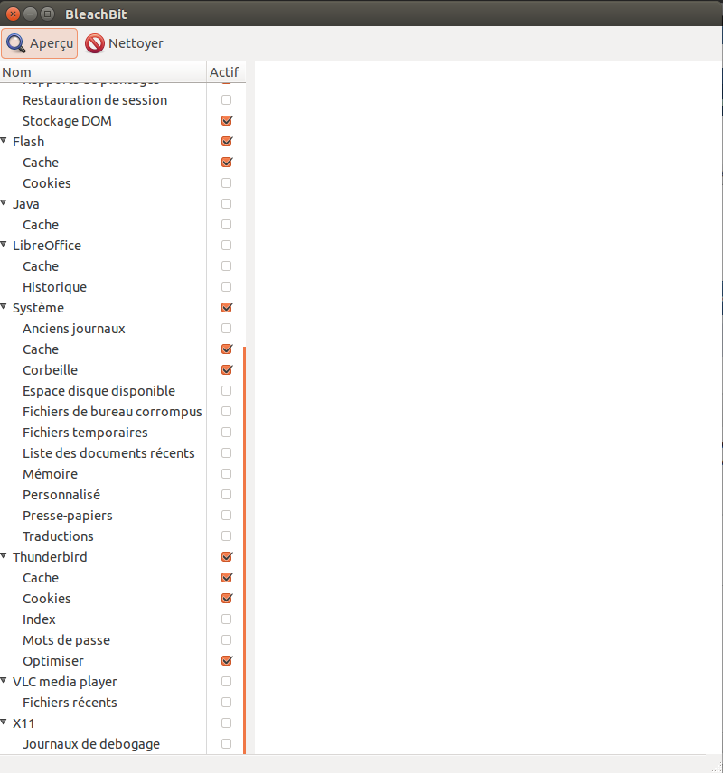Screen dimensions: 723x773
Task: Click the Aperçu magnifier icon
Action: tap(15, 43)
